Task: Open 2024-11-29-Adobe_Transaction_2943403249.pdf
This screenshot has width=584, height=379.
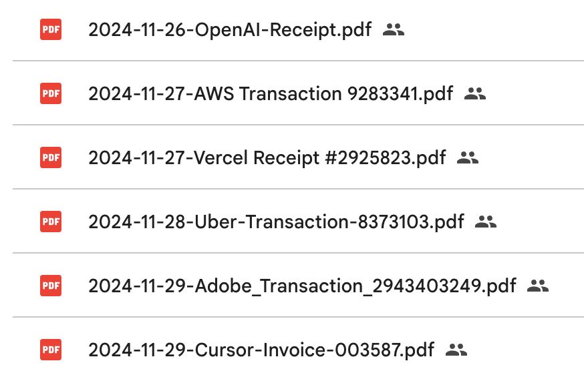Action: [x=302, y=286]
